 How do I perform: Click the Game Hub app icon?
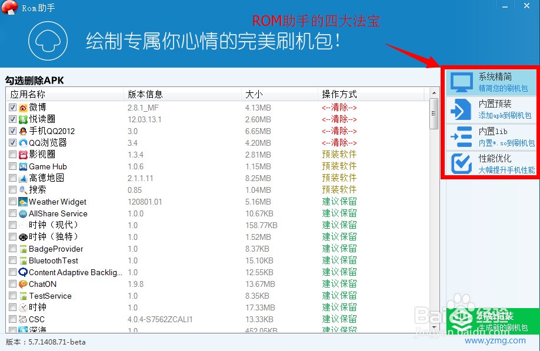pyautogui.click(x=23, y=166)
